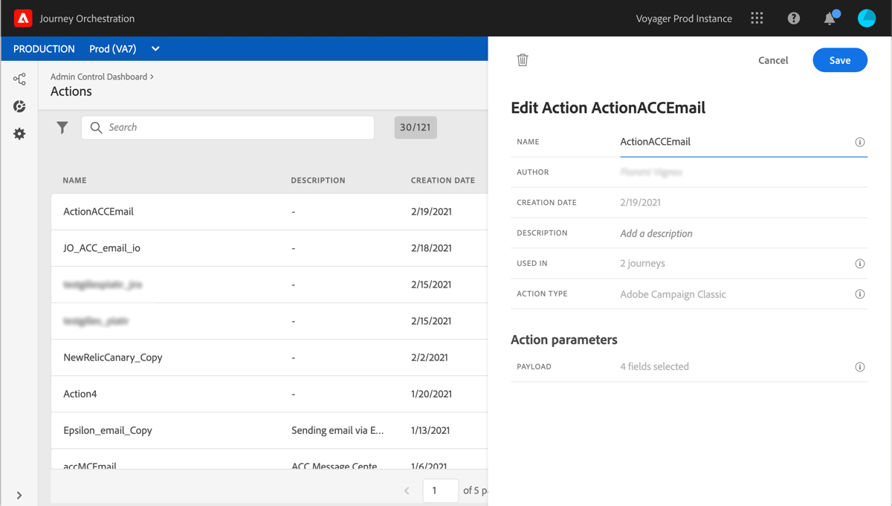
Task: Cancel editing the action
Action: (773, 60)
